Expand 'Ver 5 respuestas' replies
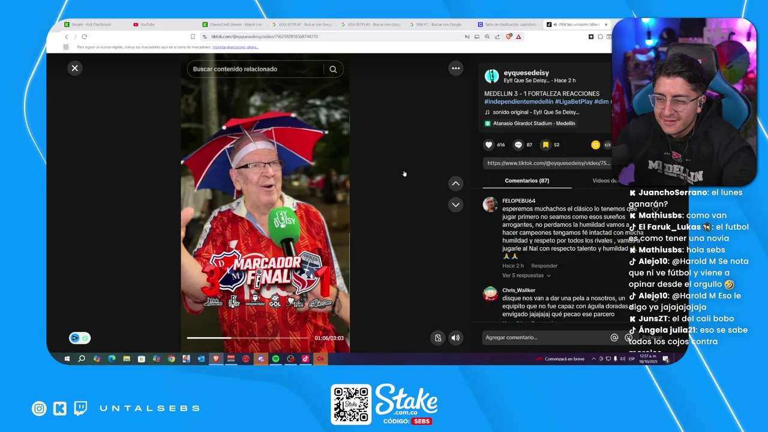Screen dimensions: 768x432 [526, 275]
